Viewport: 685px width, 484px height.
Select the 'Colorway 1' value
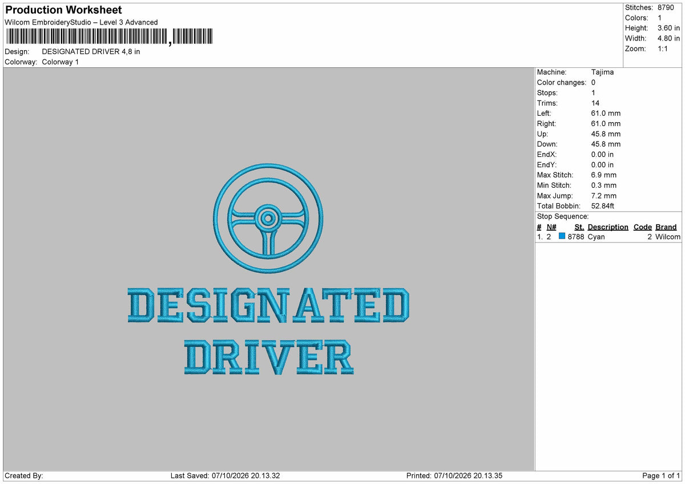pos(61,62)
